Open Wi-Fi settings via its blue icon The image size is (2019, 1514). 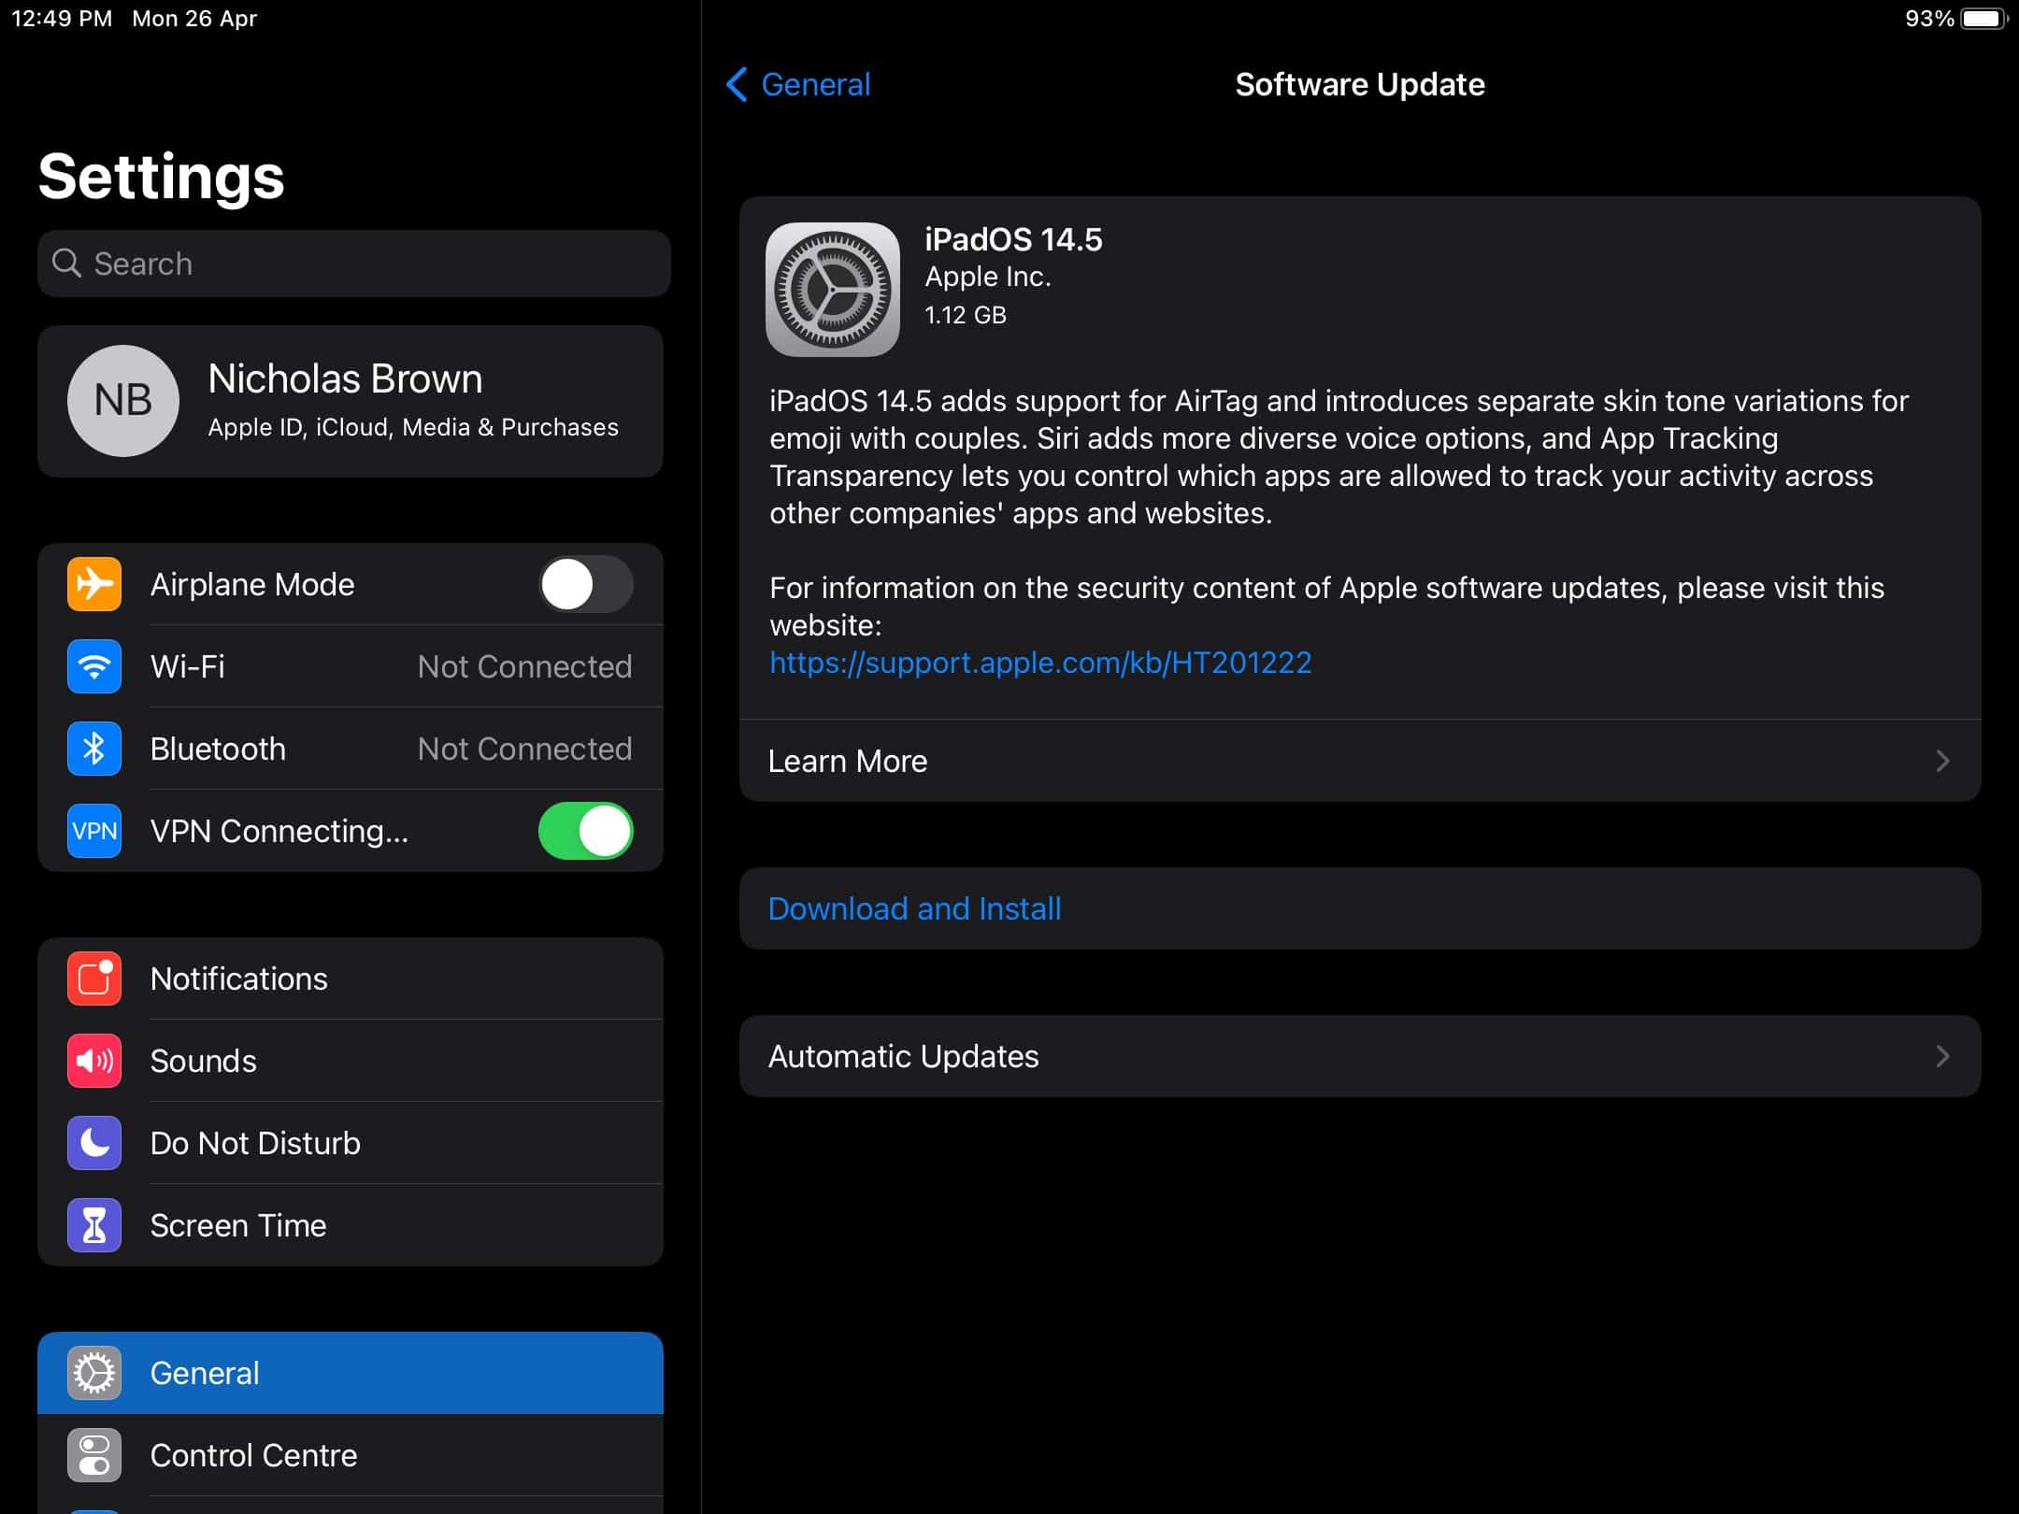point(94,666)
